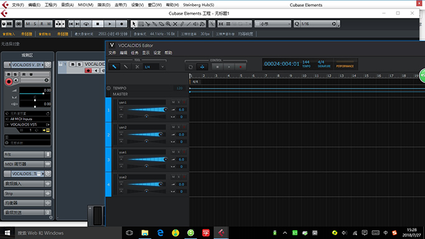Stop VOCALOID5 playback

click(217, 67)
